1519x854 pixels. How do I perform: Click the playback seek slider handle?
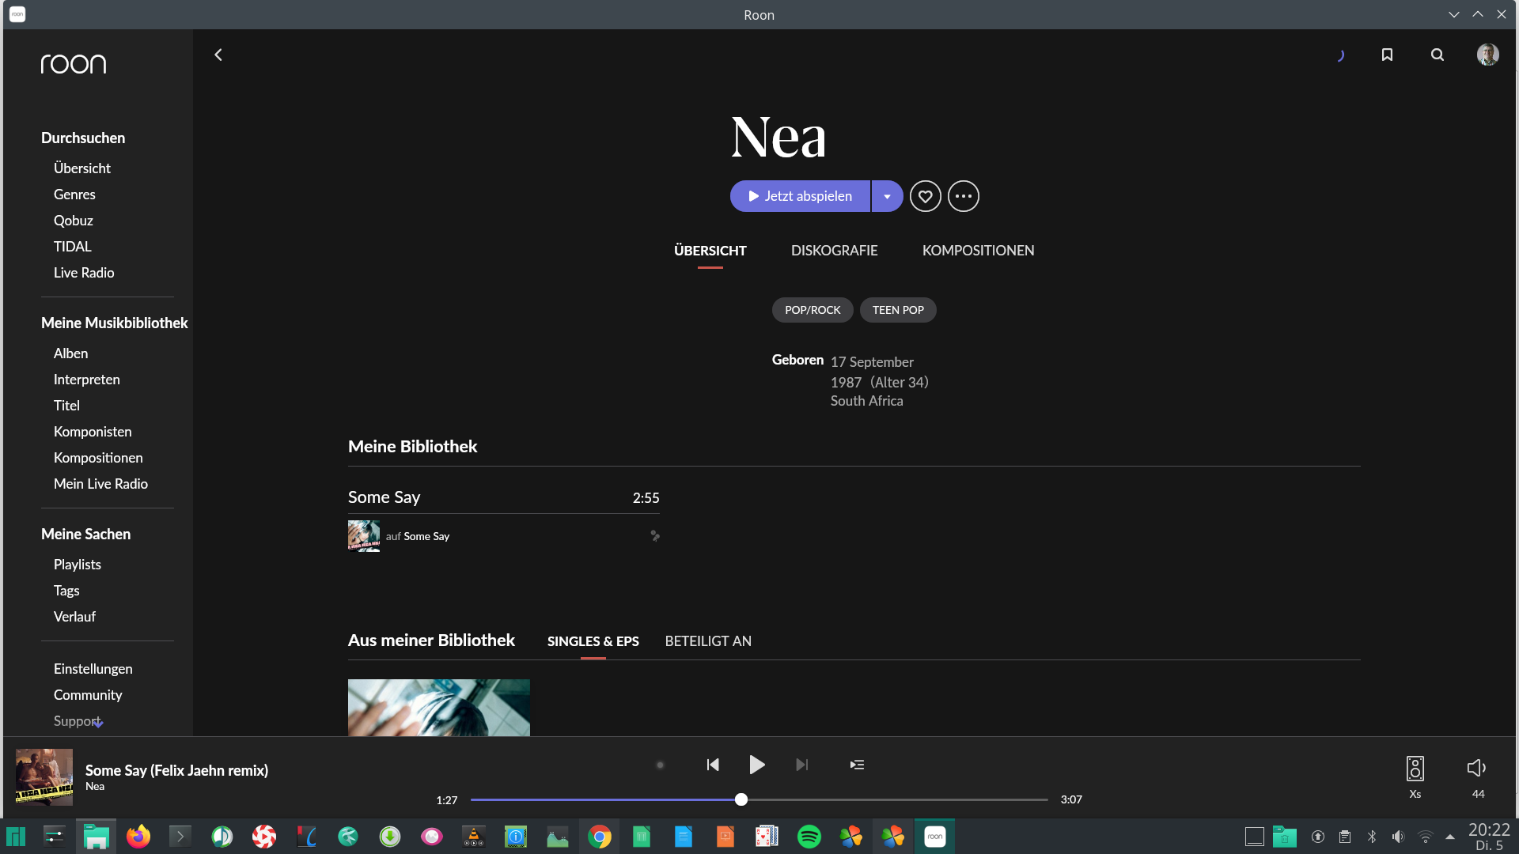pyautogui.click(x=741, y=799)
